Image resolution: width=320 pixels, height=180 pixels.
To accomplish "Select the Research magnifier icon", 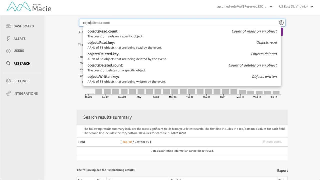I will point(8,63).
